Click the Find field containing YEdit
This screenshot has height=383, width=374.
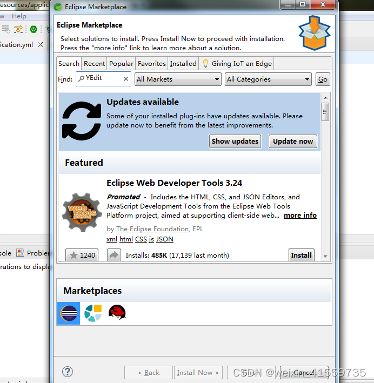[x=103, y=79]
